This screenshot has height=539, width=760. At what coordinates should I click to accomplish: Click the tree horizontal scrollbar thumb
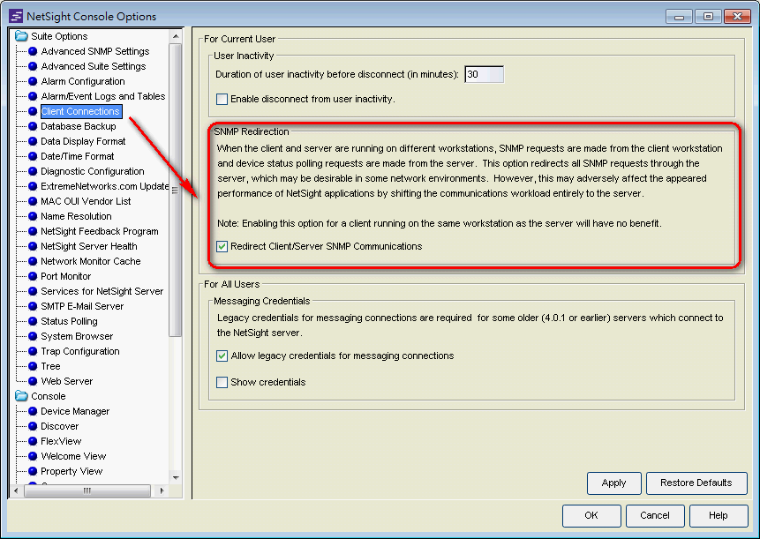87,490
